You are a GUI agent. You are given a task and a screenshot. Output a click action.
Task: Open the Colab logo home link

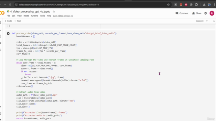2,13
